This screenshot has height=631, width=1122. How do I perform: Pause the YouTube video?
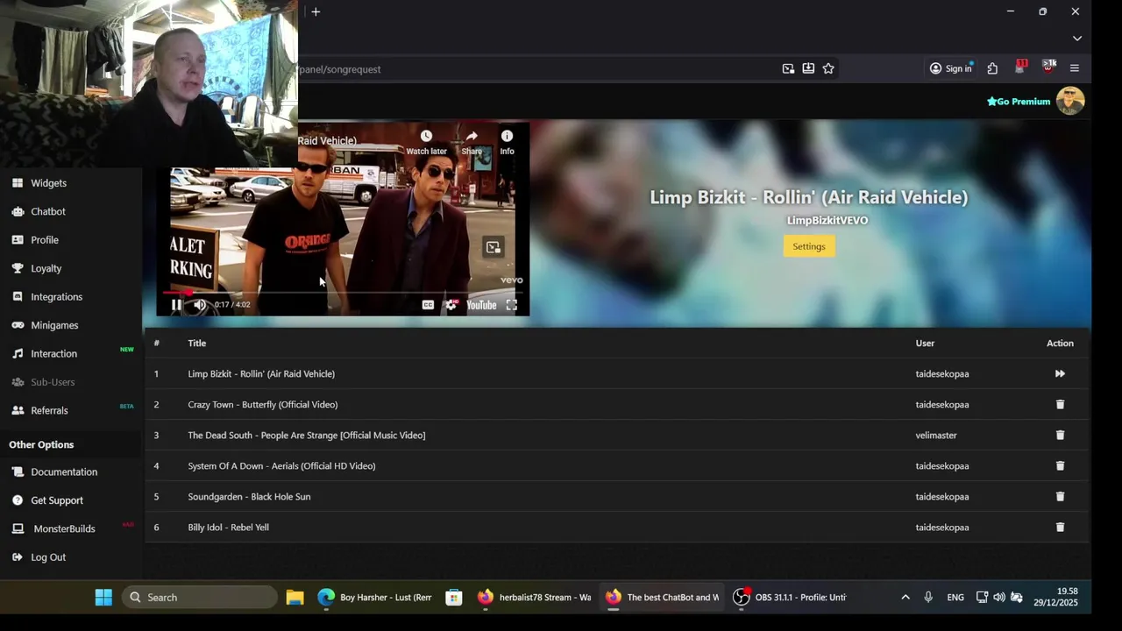176,305
